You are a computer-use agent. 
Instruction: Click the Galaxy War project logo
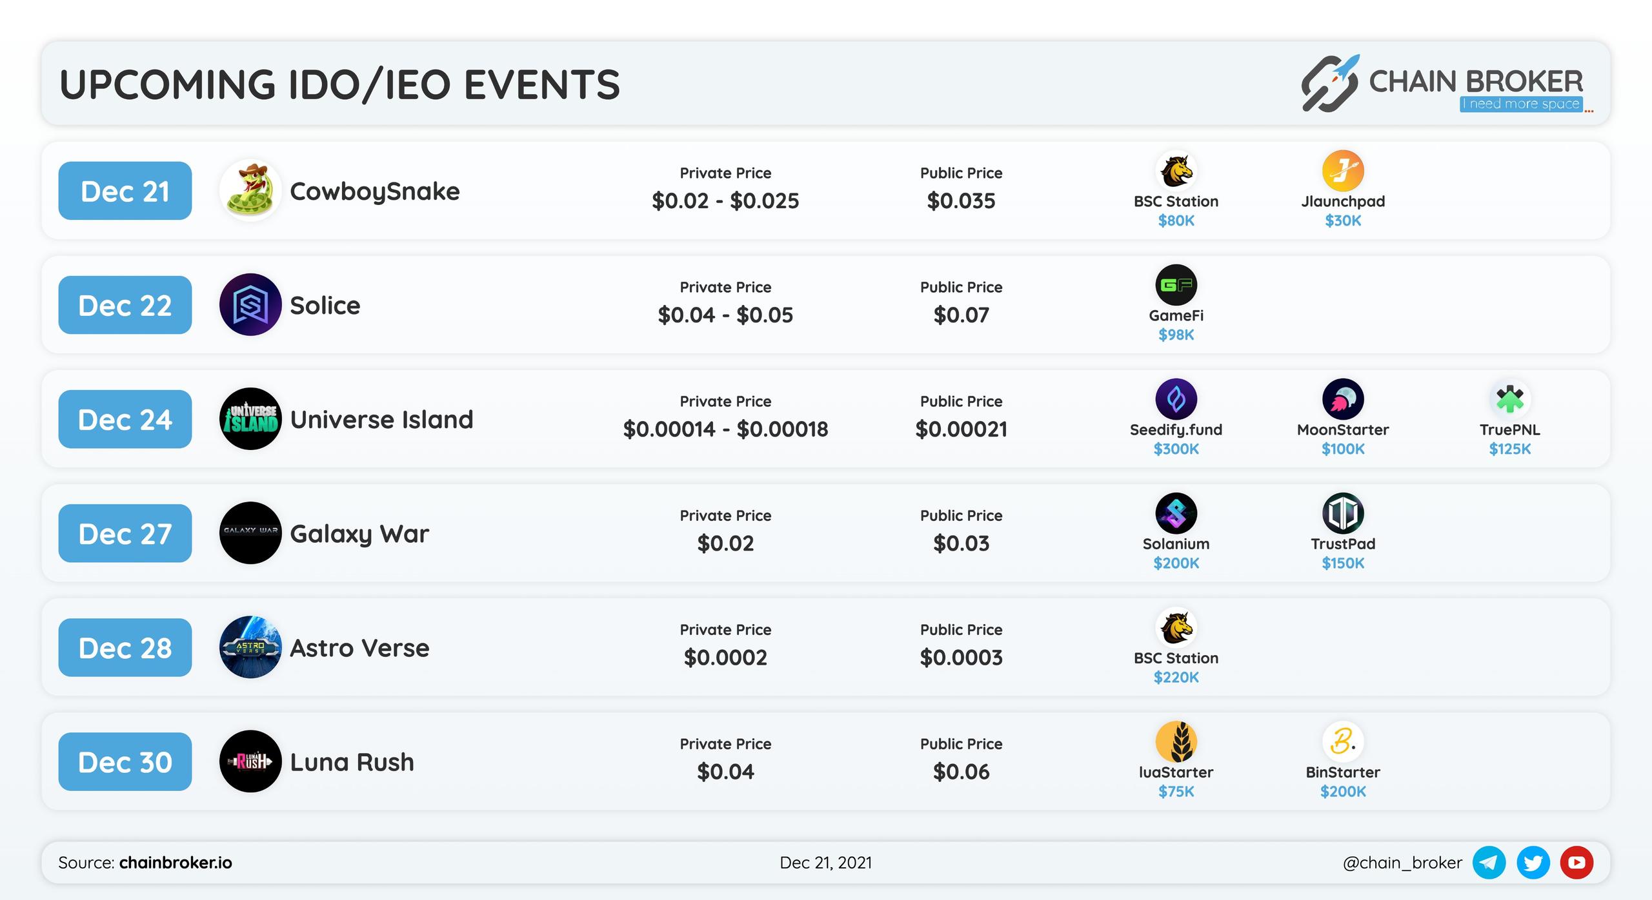tap(250, 533)
